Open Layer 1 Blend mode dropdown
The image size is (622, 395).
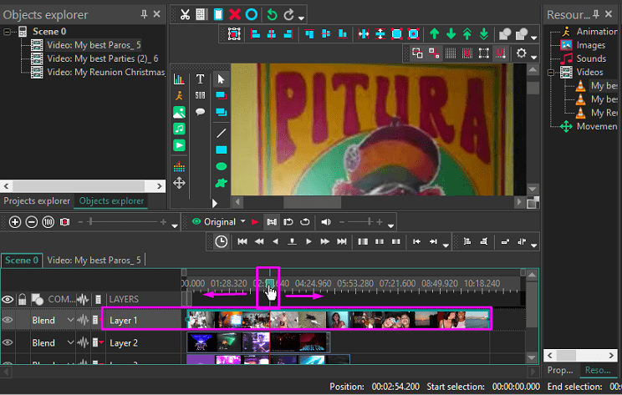click(70, 320)
